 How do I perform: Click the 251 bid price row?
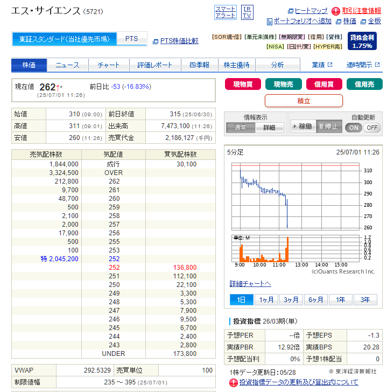pos(114,276)
